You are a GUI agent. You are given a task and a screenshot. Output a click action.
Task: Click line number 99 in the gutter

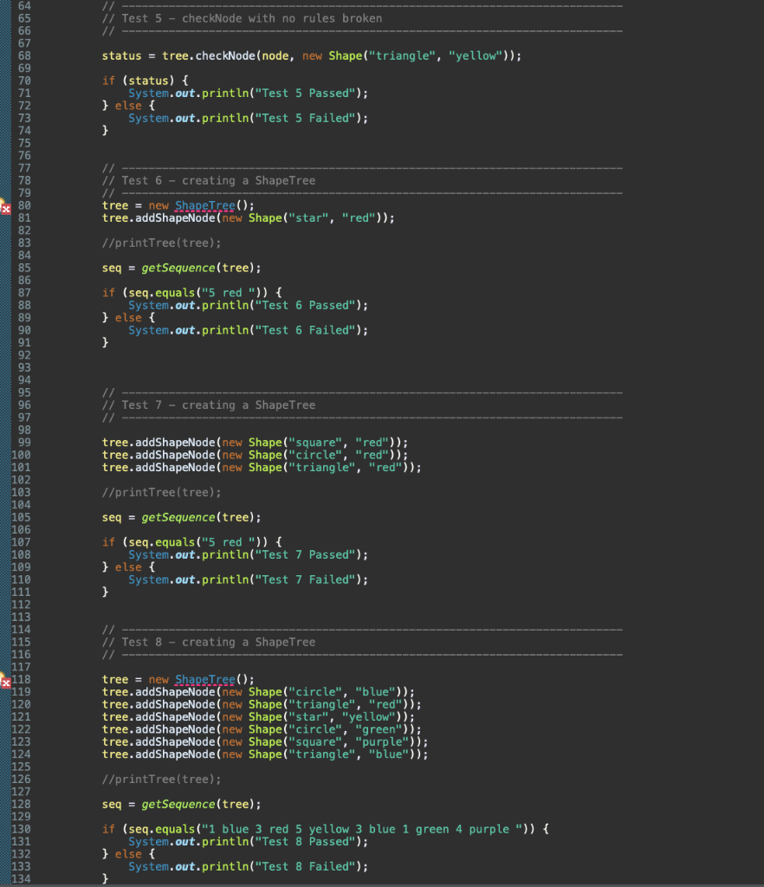pos(23,442)
